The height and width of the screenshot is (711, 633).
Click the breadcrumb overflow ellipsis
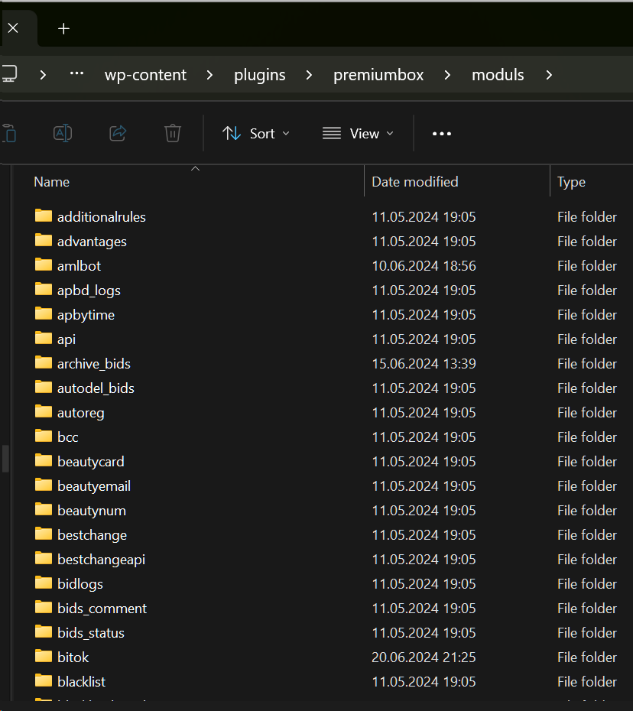tap(76, 74)
